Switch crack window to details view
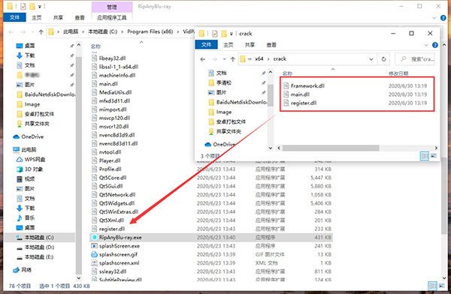Image resolution: width=451 pixels, height=294 pixels. tap(425, 156)
